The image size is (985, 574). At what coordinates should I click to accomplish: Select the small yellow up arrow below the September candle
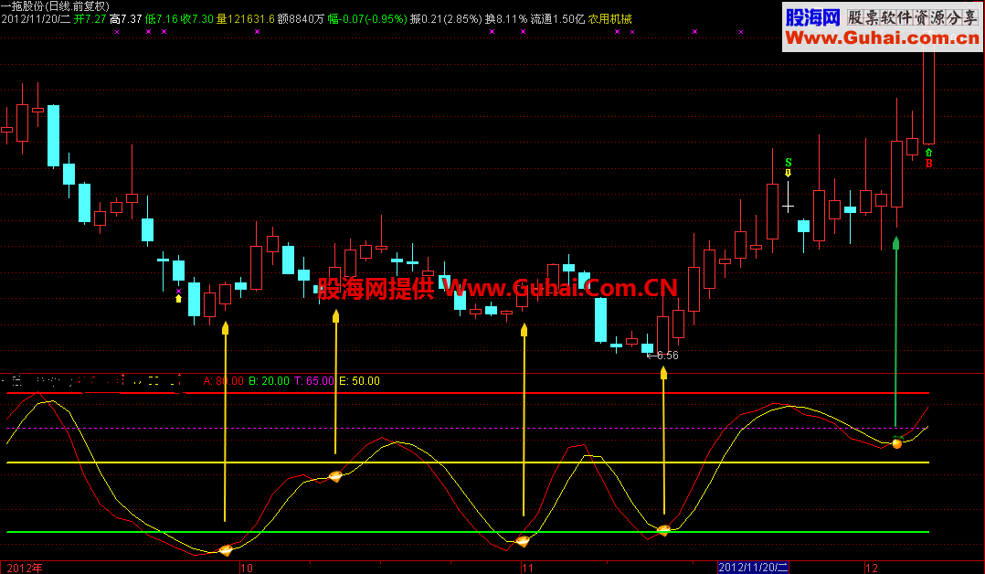point(178,298)
